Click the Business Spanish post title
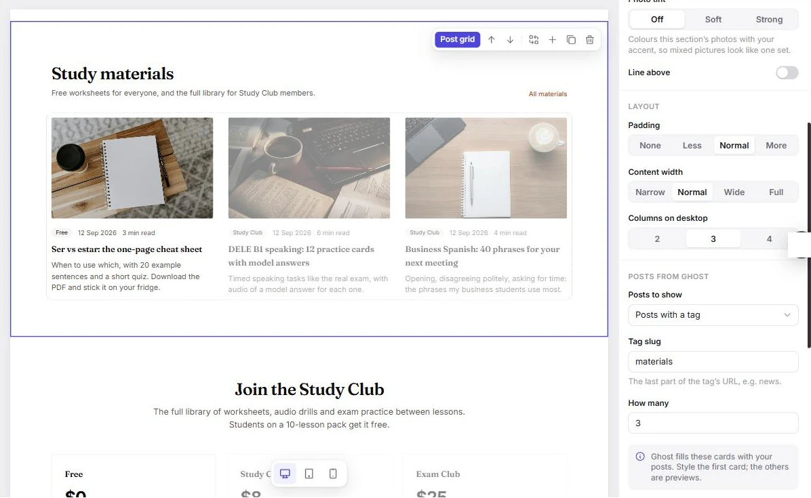 pos(483,255)
